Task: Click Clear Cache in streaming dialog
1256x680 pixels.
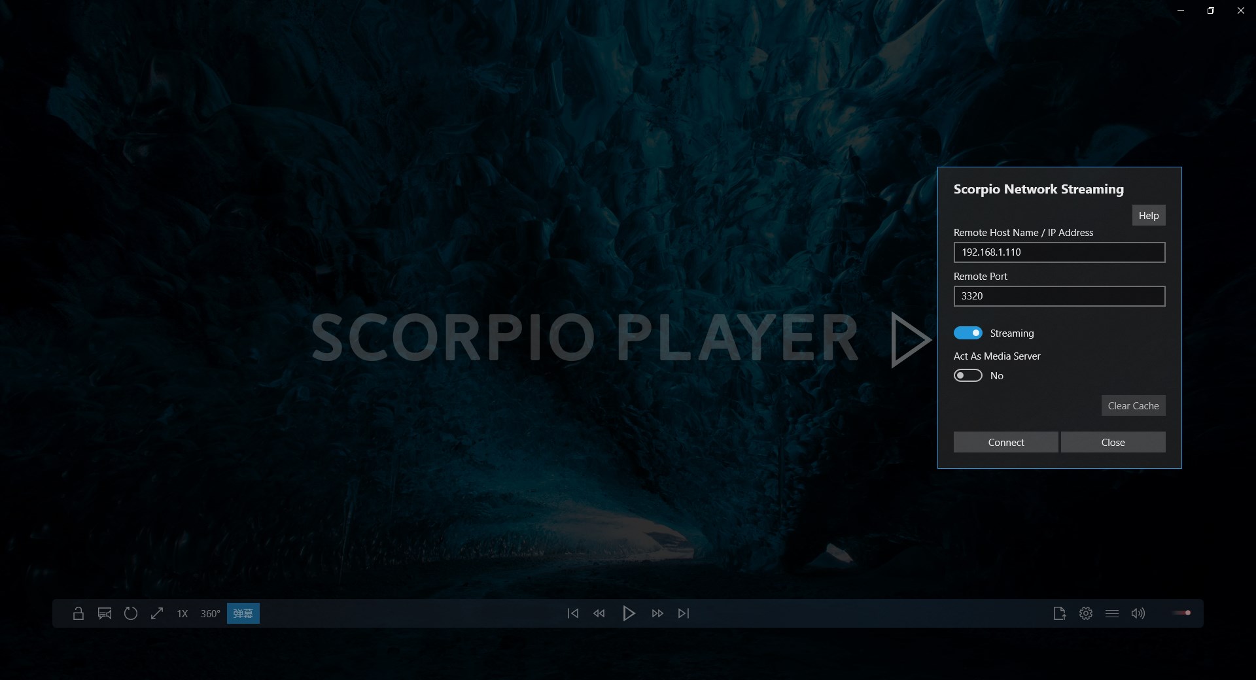Action: click(x=1133, y=405)
